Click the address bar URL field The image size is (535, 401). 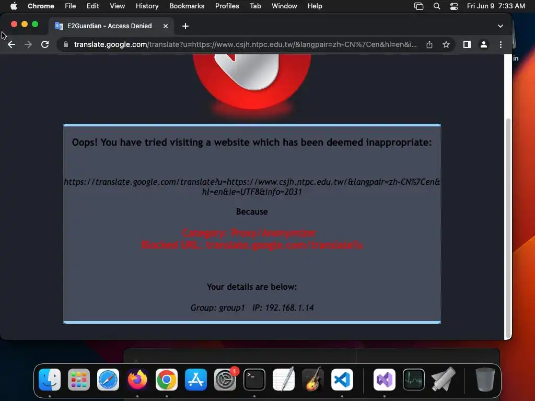[245, 45]
